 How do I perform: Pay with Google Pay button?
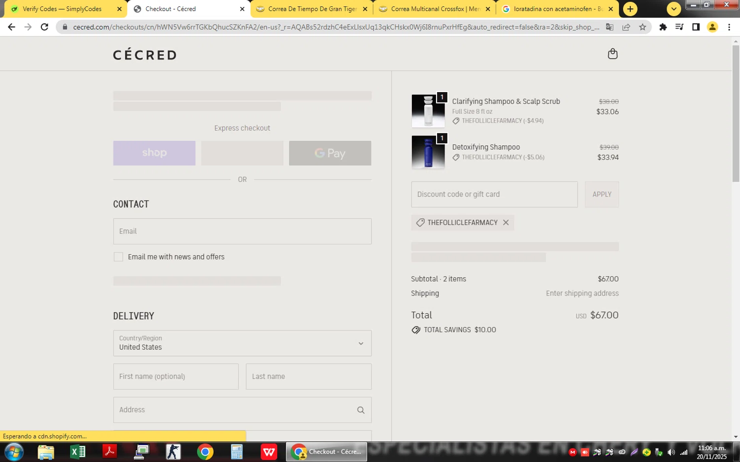pos(330,153)
